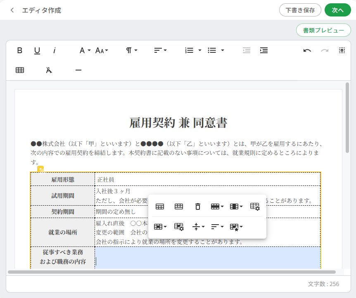Insert a table from the toolbar

coord(20,70)
